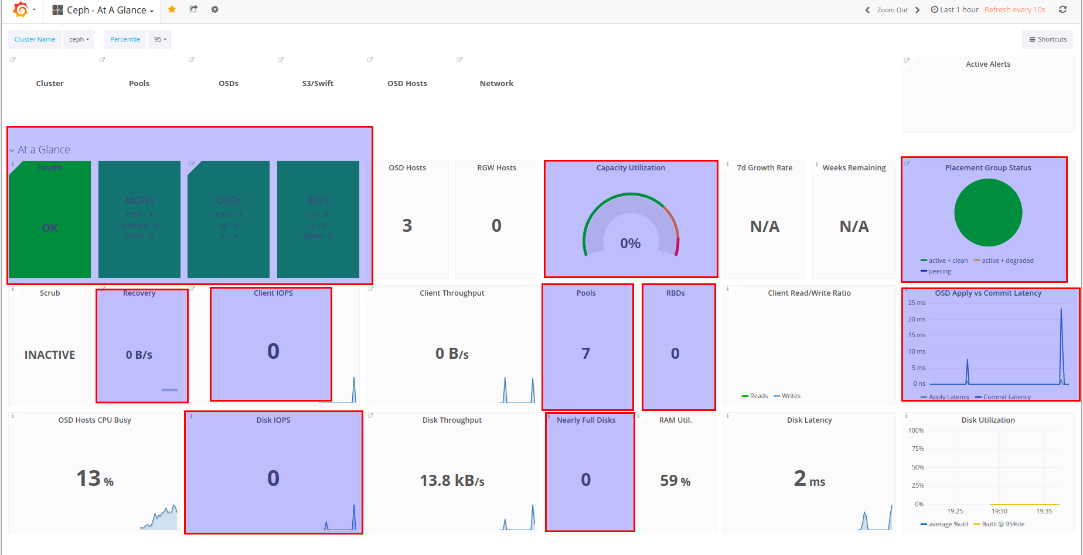1083x555 pixels.
Task: Click the green Health OK panel
Action: click(50, 220)
